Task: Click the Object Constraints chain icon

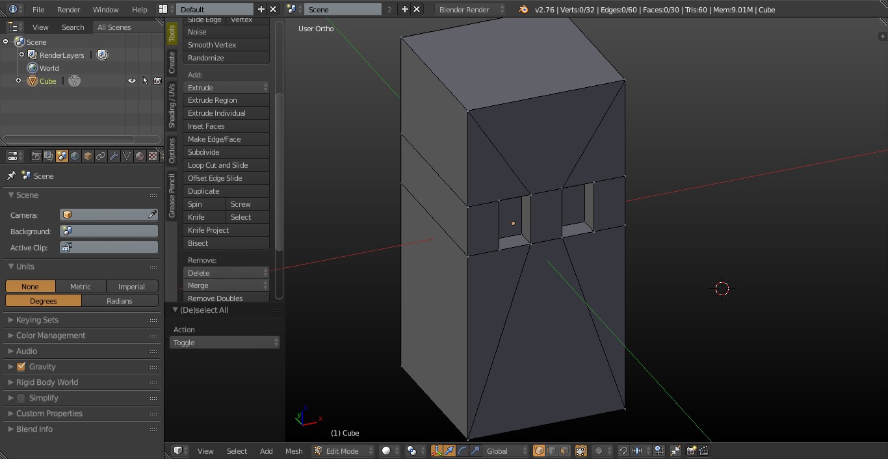Action: [x=101, y=157]
